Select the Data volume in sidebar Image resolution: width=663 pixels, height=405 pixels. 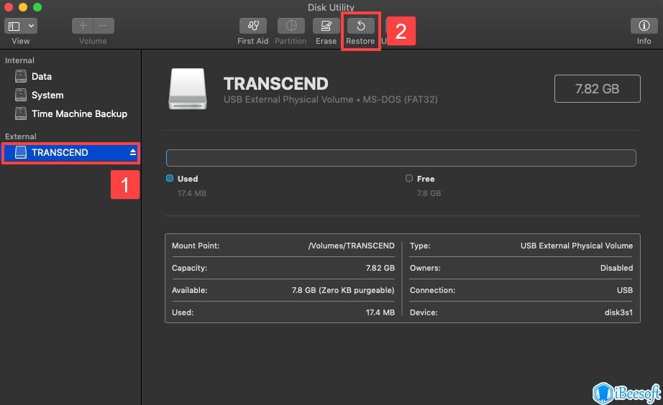tap(70, 76)
